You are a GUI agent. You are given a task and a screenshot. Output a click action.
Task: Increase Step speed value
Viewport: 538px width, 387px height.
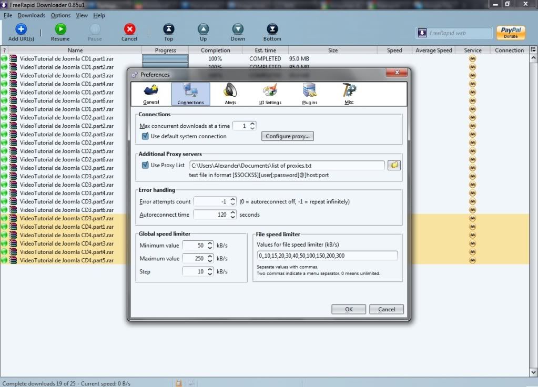point(210,269)
